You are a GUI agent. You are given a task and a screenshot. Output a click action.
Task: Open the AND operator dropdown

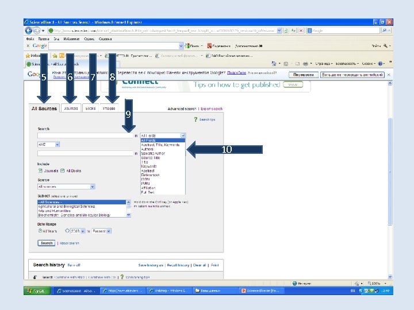coord(57,145)
